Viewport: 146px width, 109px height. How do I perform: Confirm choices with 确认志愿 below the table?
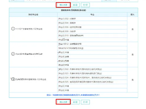point(63,102)
